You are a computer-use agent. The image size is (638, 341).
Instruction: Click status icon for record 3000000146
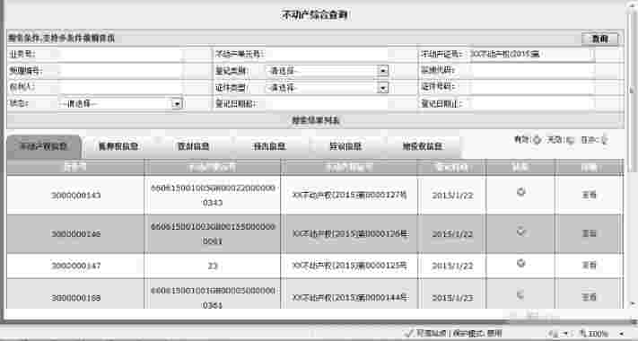[520, 232]
